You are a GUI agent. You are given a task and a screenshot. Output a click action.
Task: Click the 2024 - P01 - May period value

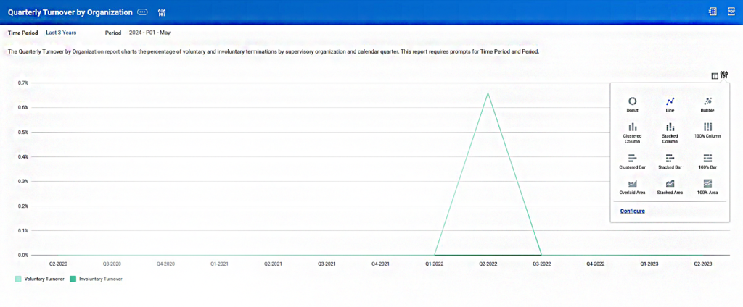pos(149,33)
